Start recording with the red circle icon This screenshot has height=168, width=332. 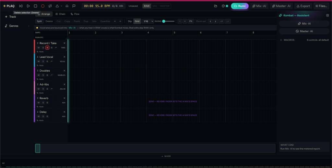tap(43, 6)
